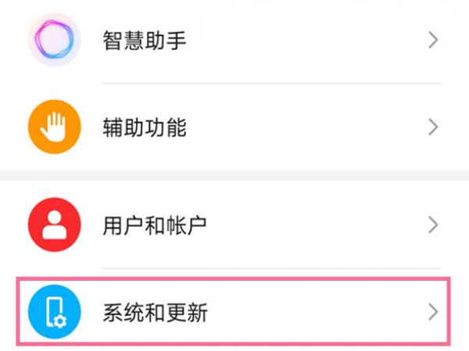The height and width of the screenshot is (351, 469).
Task: Open the 智慧助手 text label
Action: (x=145, y=40)
